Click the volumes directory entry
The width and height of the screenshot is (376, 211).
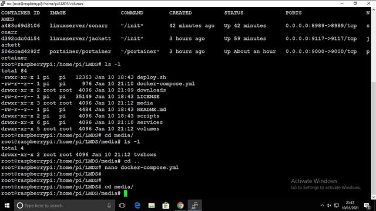pyautogui.click(x=148, y=129)
